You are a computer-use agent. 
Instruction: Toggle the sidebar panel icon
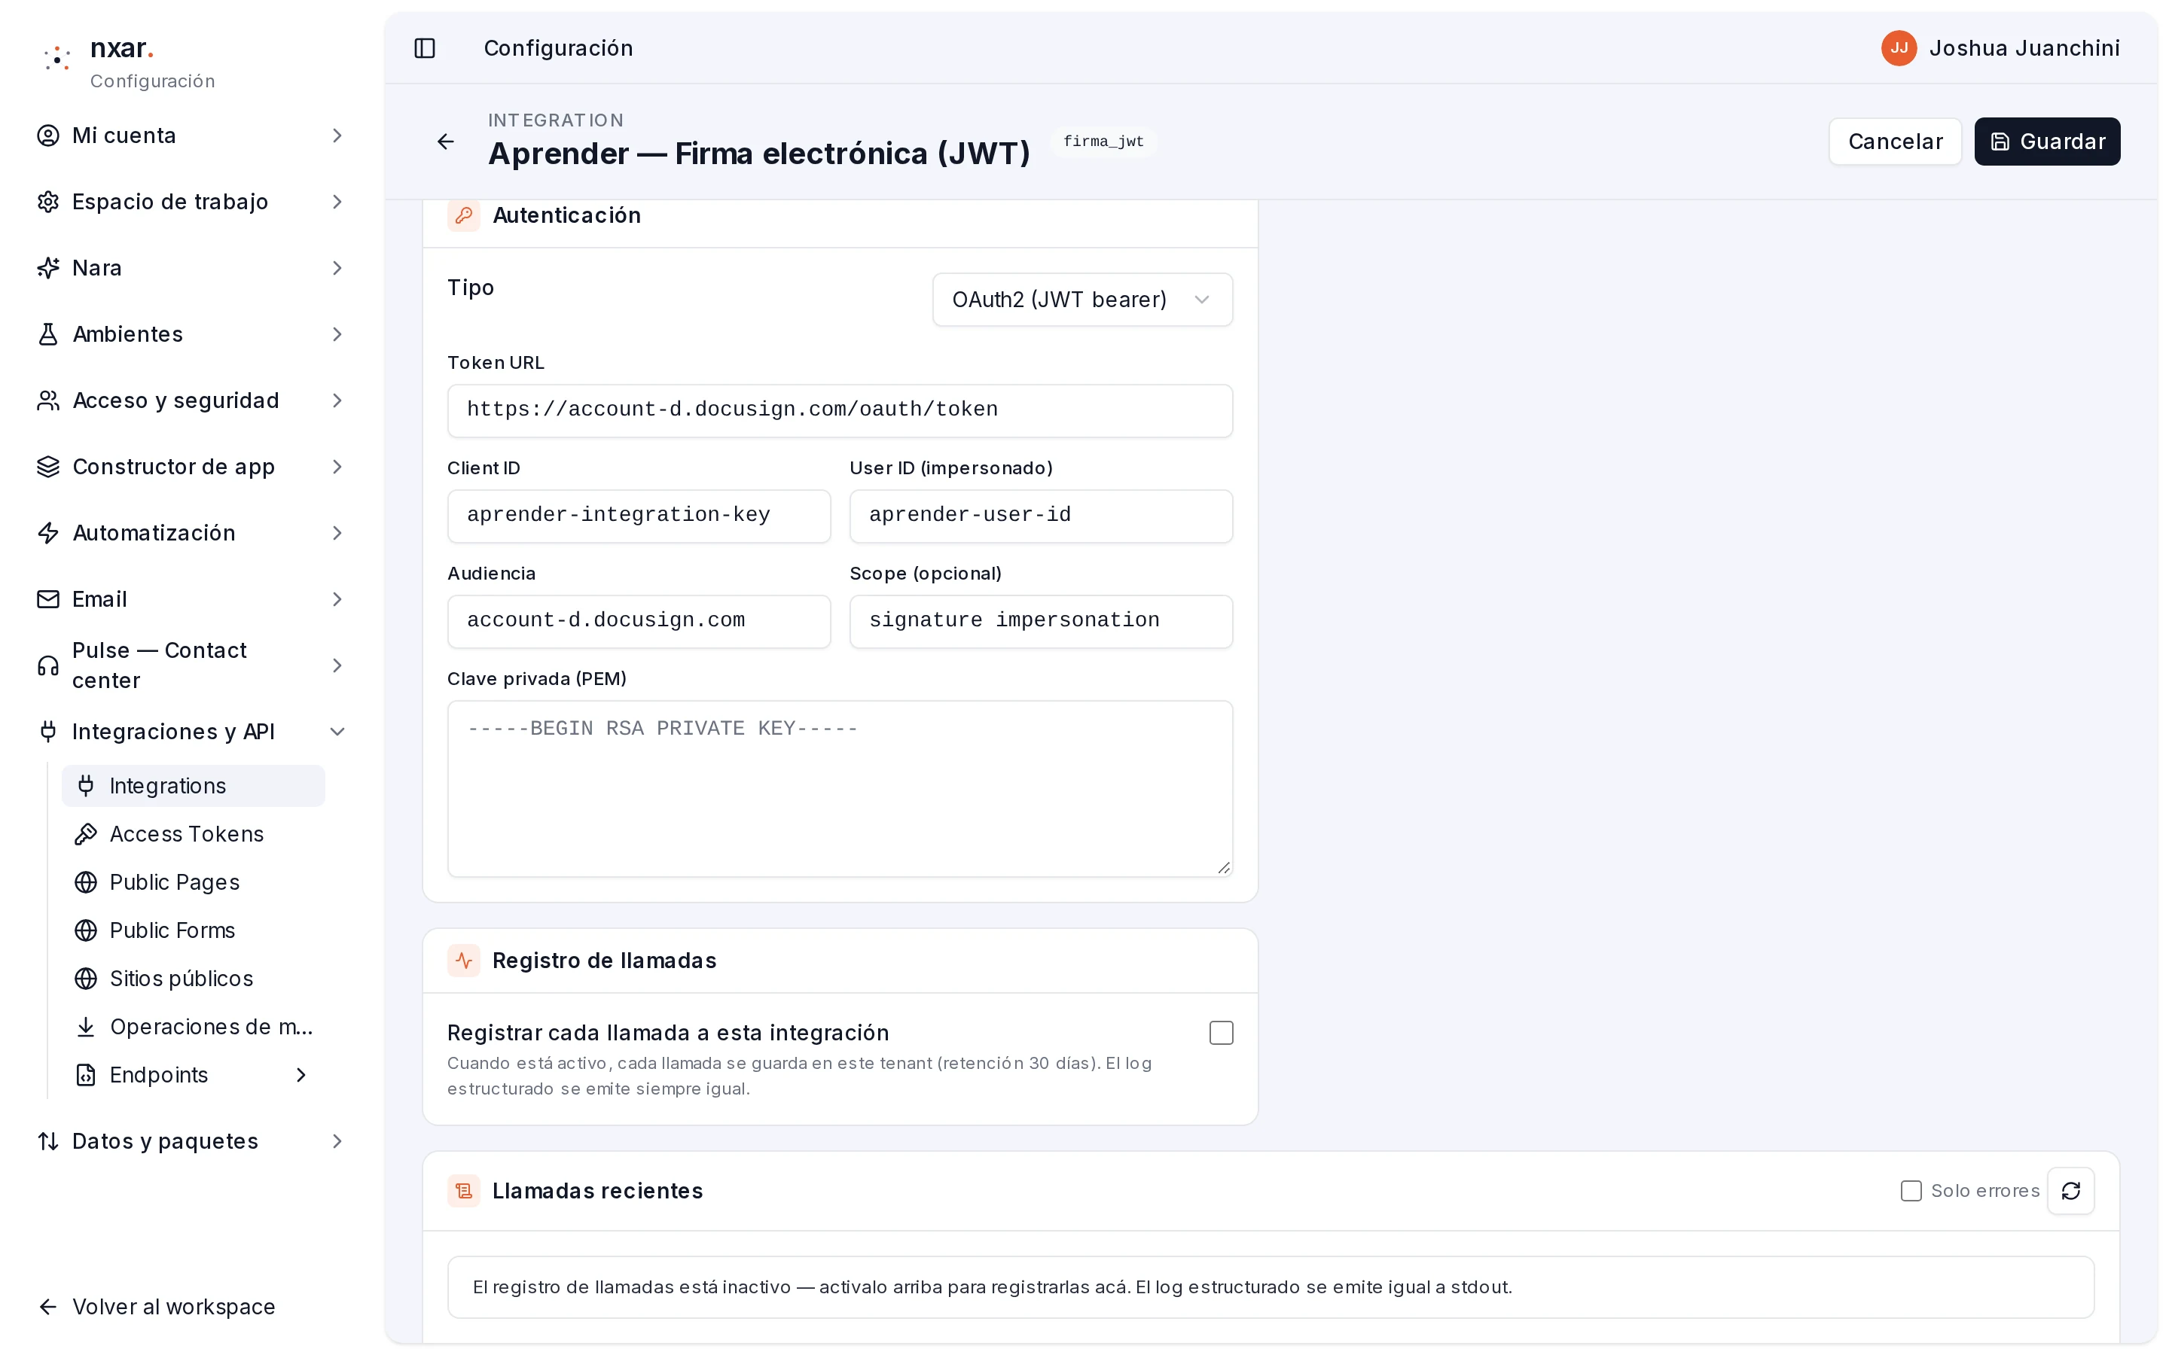point(425,48)
